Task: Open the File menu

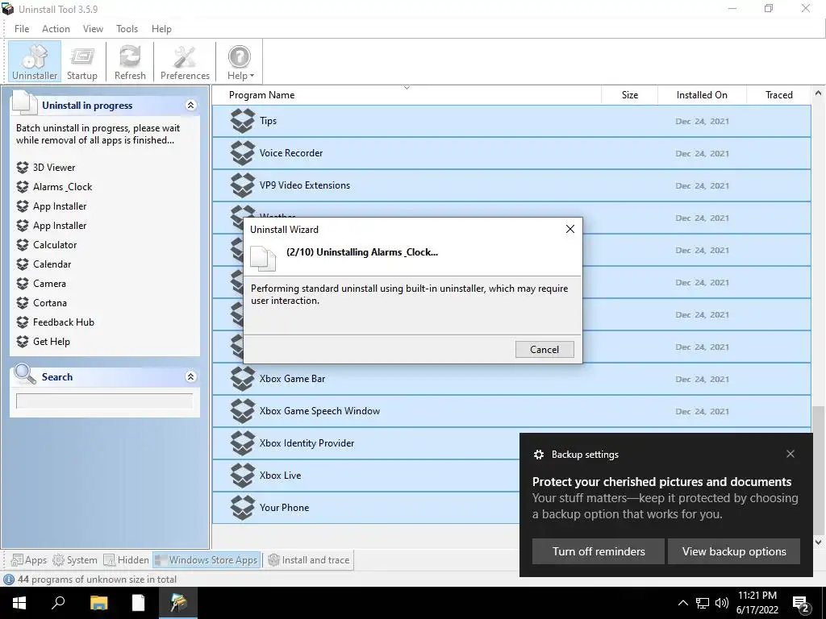Action: tap(22, 29)
